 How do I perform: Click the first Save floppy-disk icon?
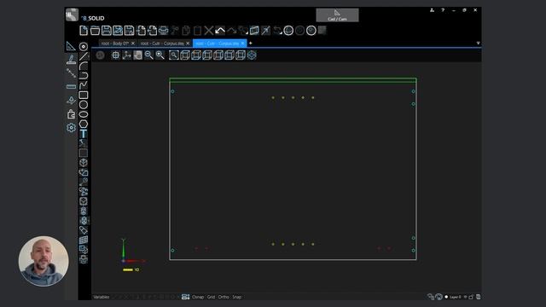(x=106, y=31)
